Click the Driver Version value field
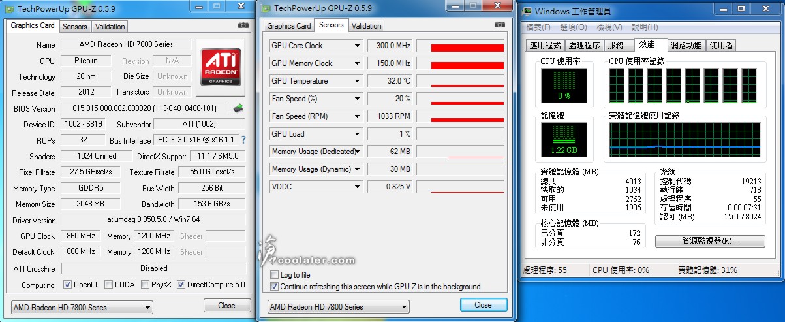 click(x=153, y=220)
